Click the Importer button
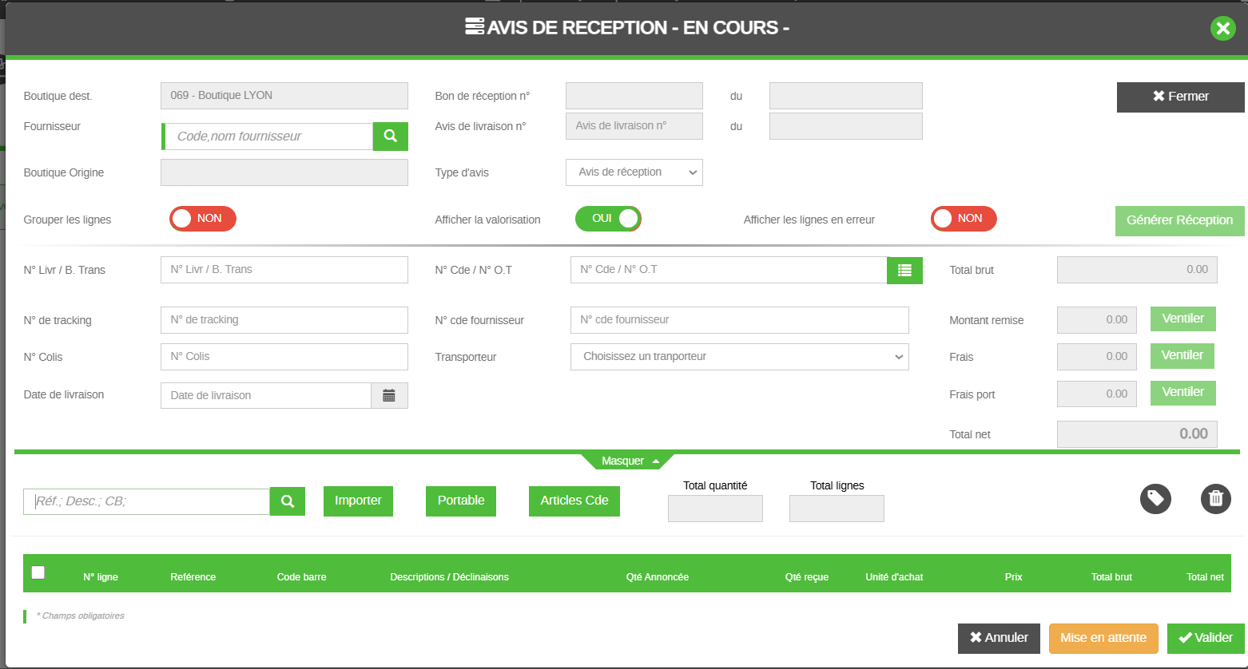Screen dimensions: 1248x669 tap(358, 501)
